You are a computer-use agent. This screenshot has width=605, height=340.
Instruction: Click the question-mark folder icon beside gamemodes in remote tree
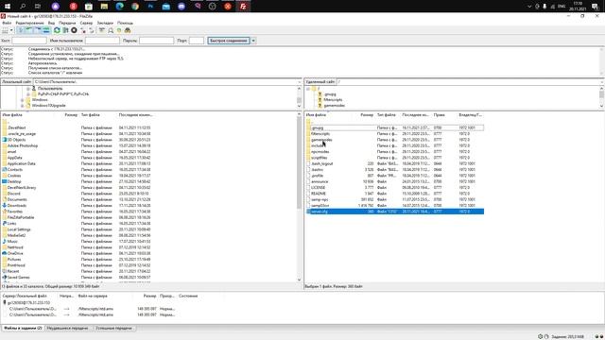(x=320, y=105)
